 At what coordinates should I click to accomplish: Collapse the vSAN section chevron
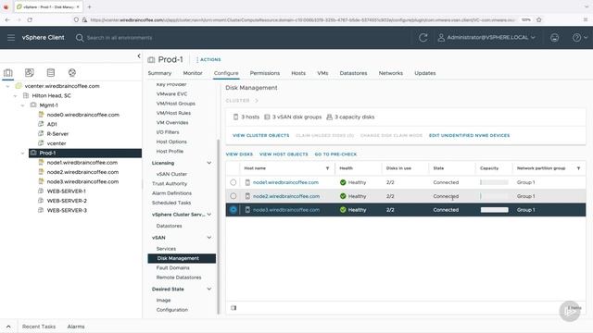click(209, 238)
